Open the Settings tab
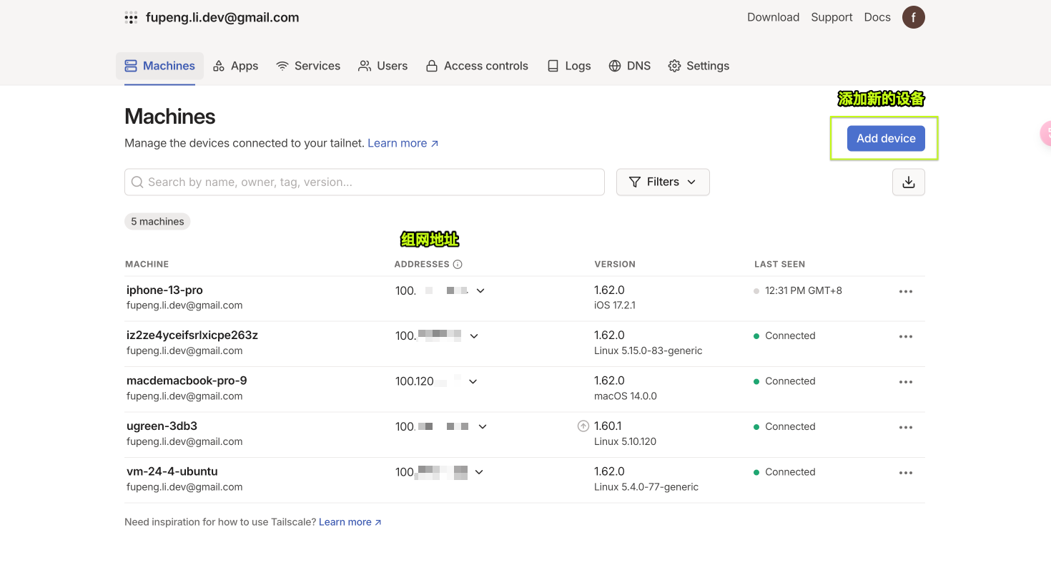Screen dimensions: 1051x573 (699, 66)
